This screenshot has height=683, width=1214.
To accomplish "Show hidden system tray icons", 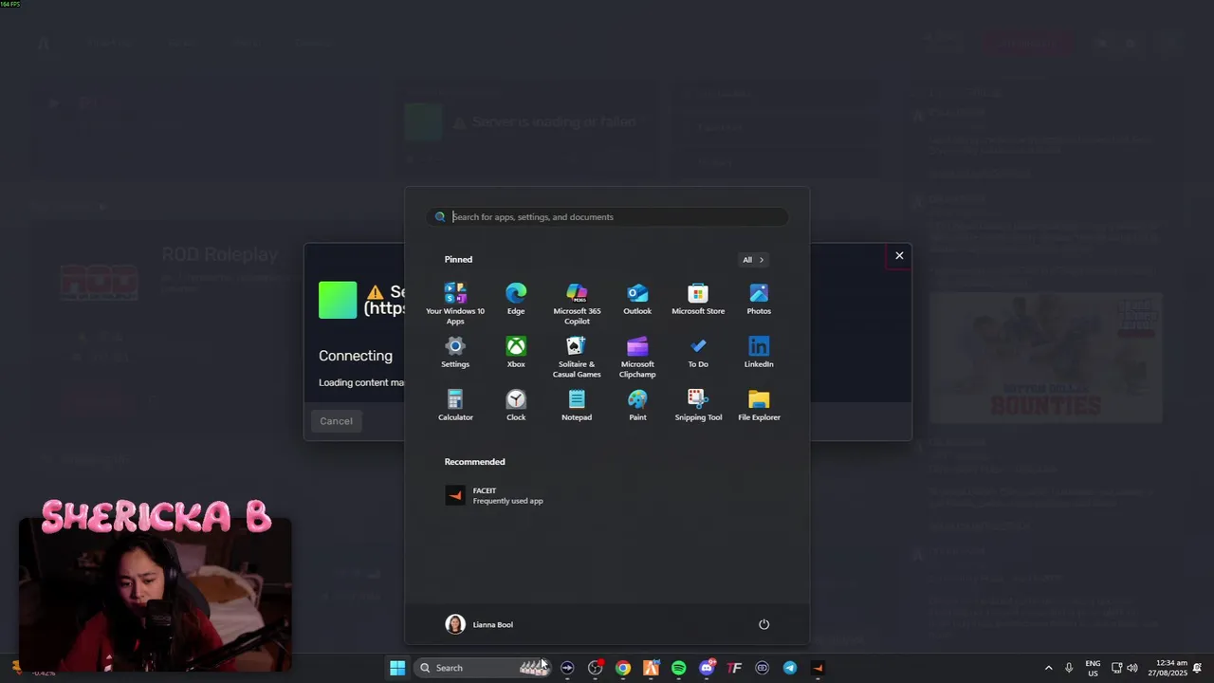I will pos(1048,668).
